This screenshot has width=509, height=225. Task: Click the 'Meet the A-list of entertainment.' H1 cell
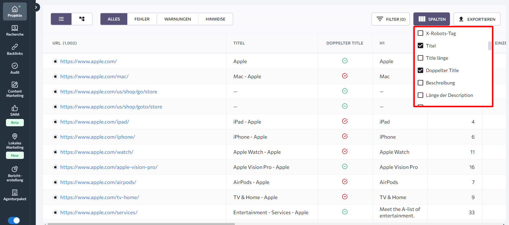click(x=400, y=212)
